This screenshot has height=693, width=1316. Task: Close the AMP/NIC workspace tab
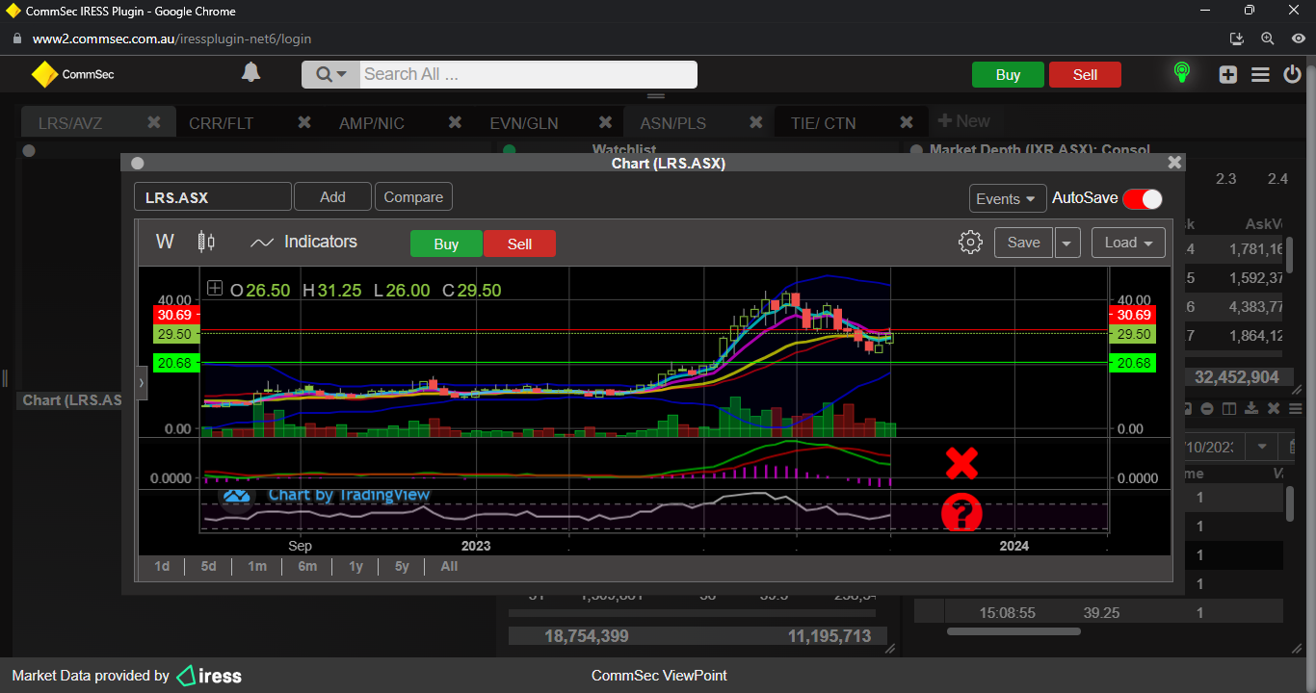455,122
